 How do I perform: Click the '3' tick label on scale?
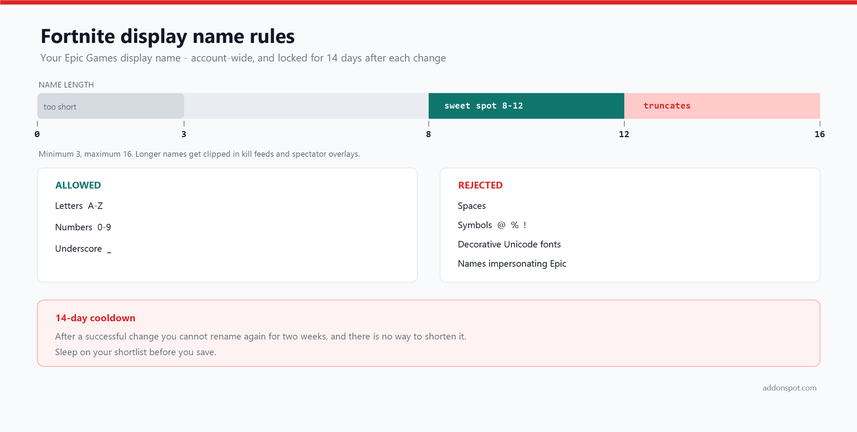point(184,134)
